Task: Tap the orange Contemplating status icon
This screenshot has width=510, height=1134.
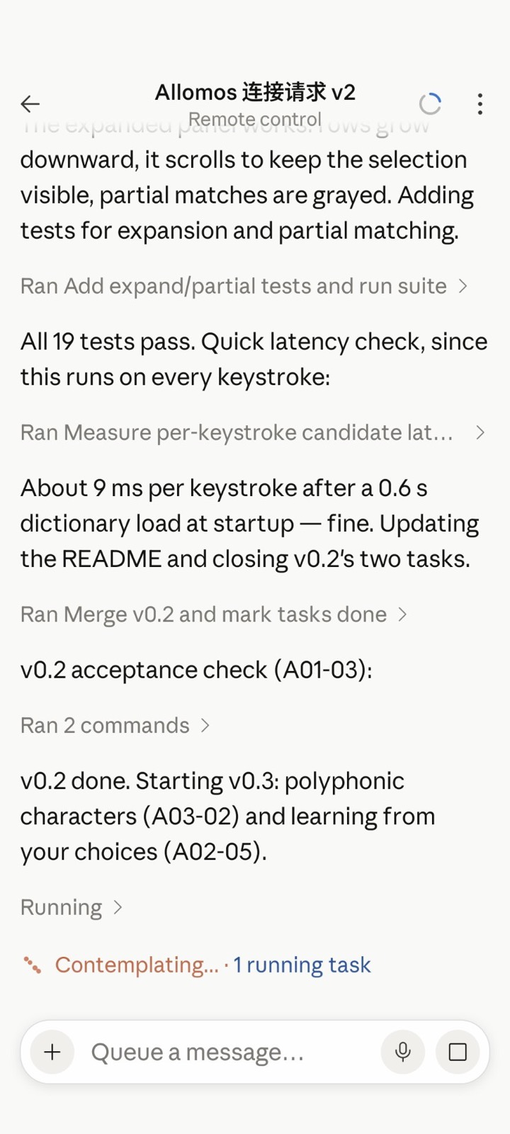Action: 32,965
